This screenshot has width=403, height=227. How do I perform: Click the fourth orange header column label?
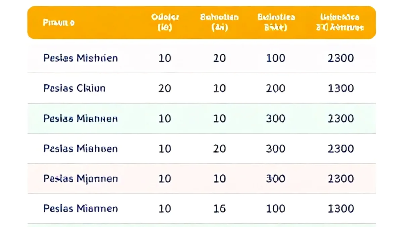[x=276, y=22]
